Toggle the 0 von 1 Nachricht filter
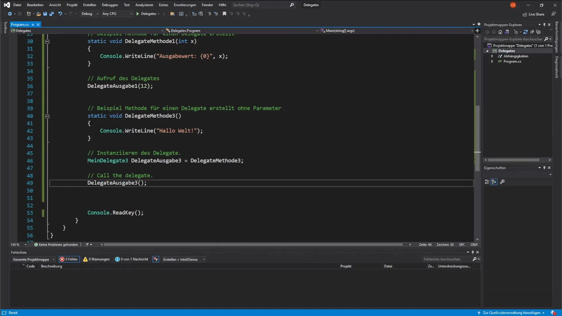The height and width of the screenshot is (316, 562). (x=132, y=259)
